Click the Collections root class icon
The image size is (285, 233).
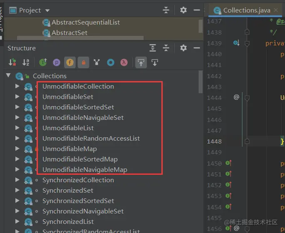pyautogui.click(x=19, y=76)
